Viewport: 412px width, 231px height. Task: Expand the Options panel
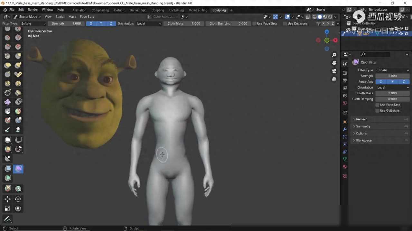click(x=380, y=133)
